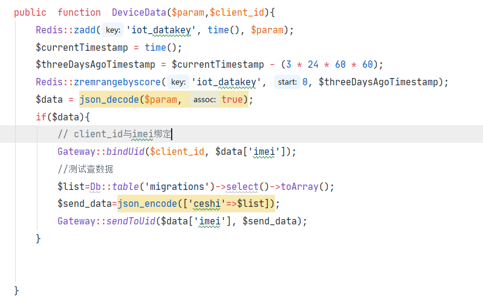Click the 'function' keyword
The image size is (483, 297).
[79, 13]
